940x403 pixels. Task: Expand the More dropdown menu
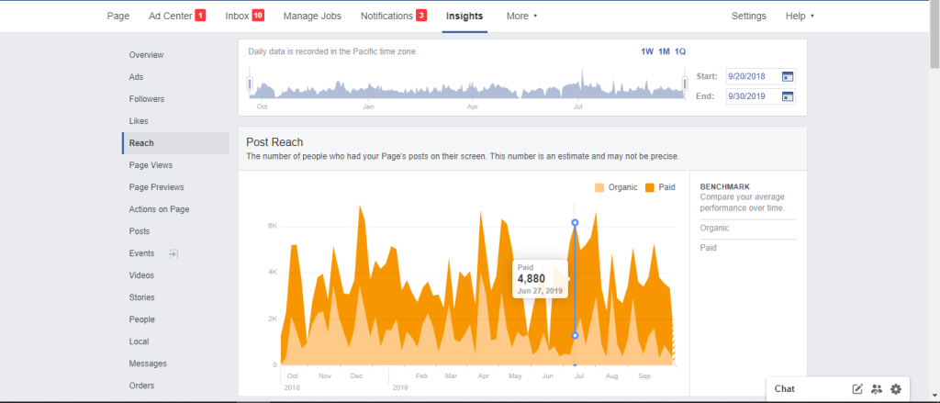click(521, 16)
